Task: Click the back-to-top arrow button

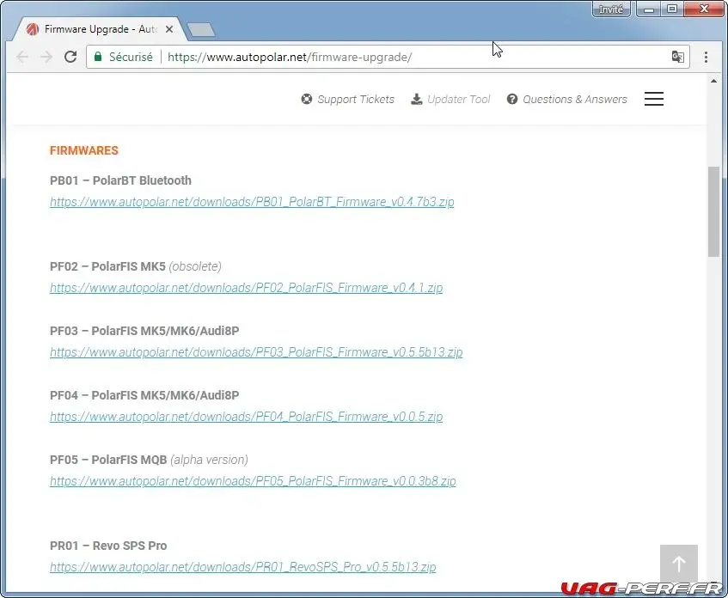Action: pos(679,564)
